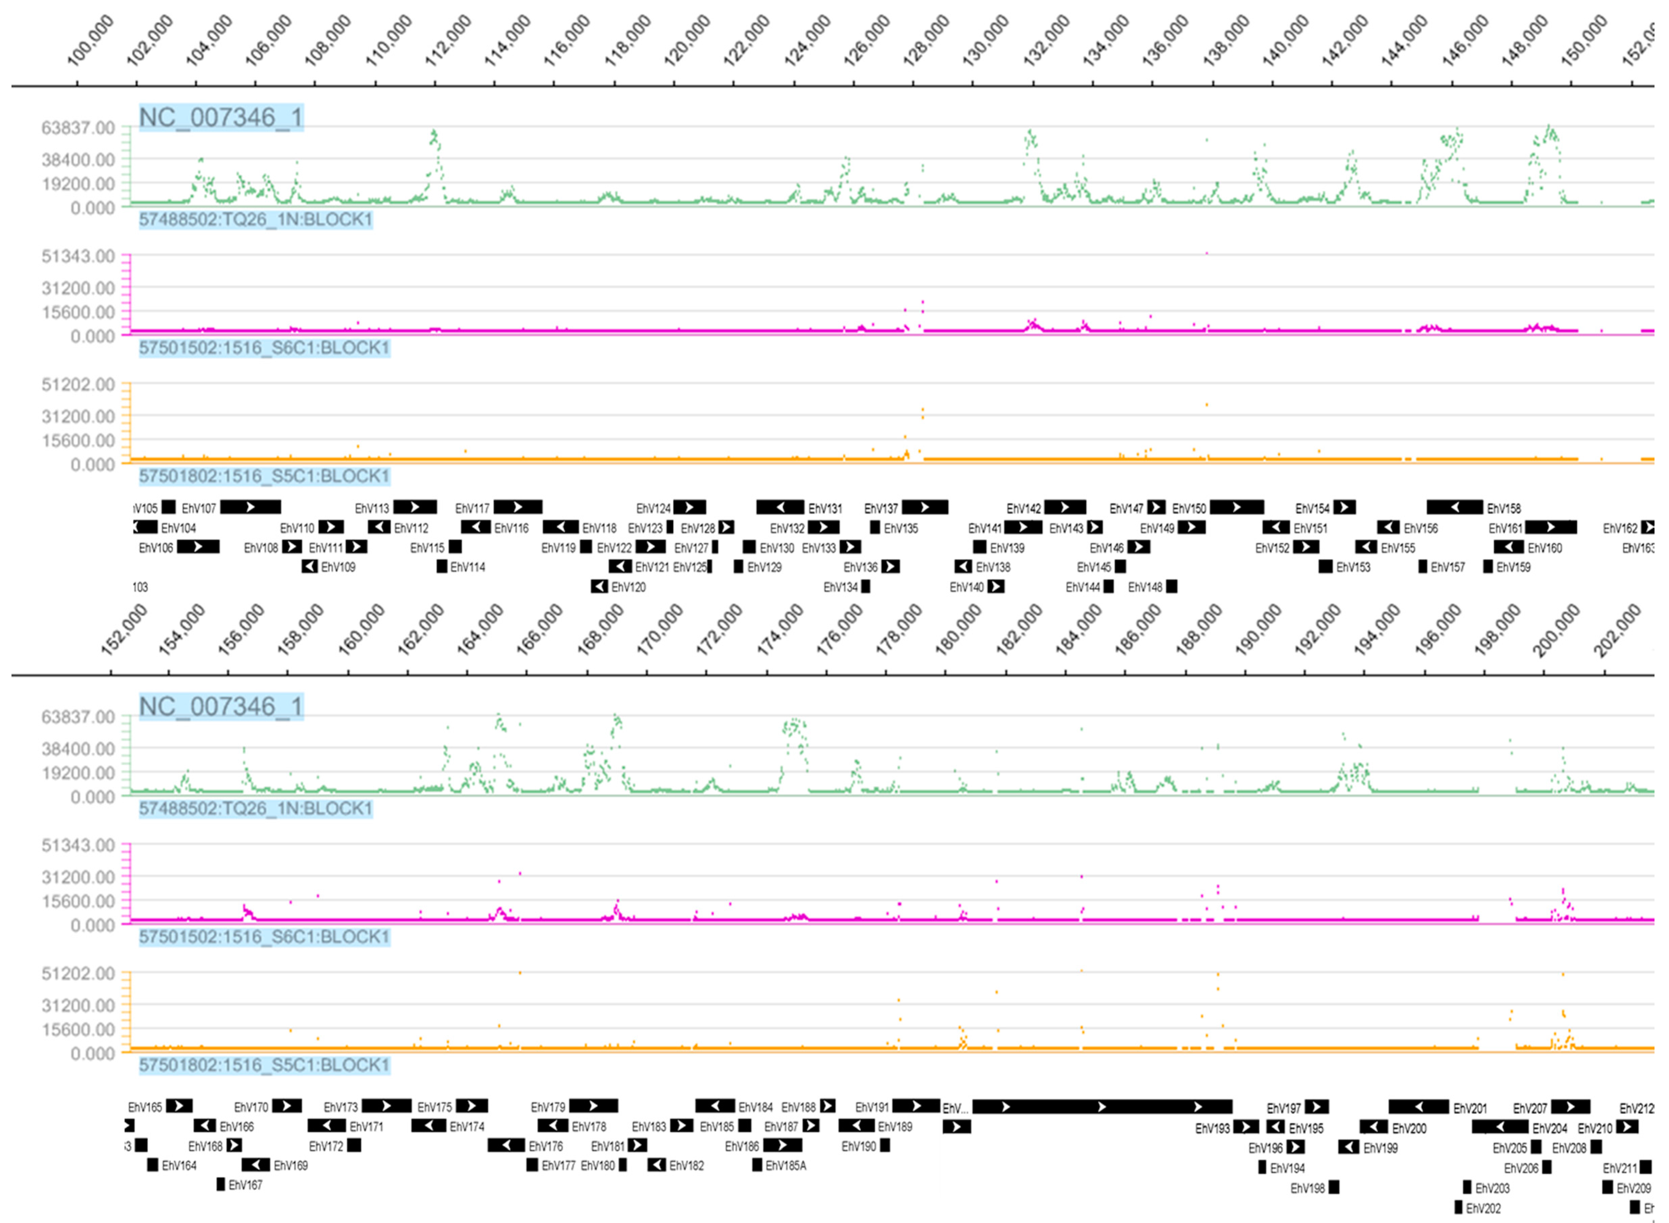This screenshot has height=1223, width=1669.
Task: Click the EhV189 gene label
Action: 896,1127
